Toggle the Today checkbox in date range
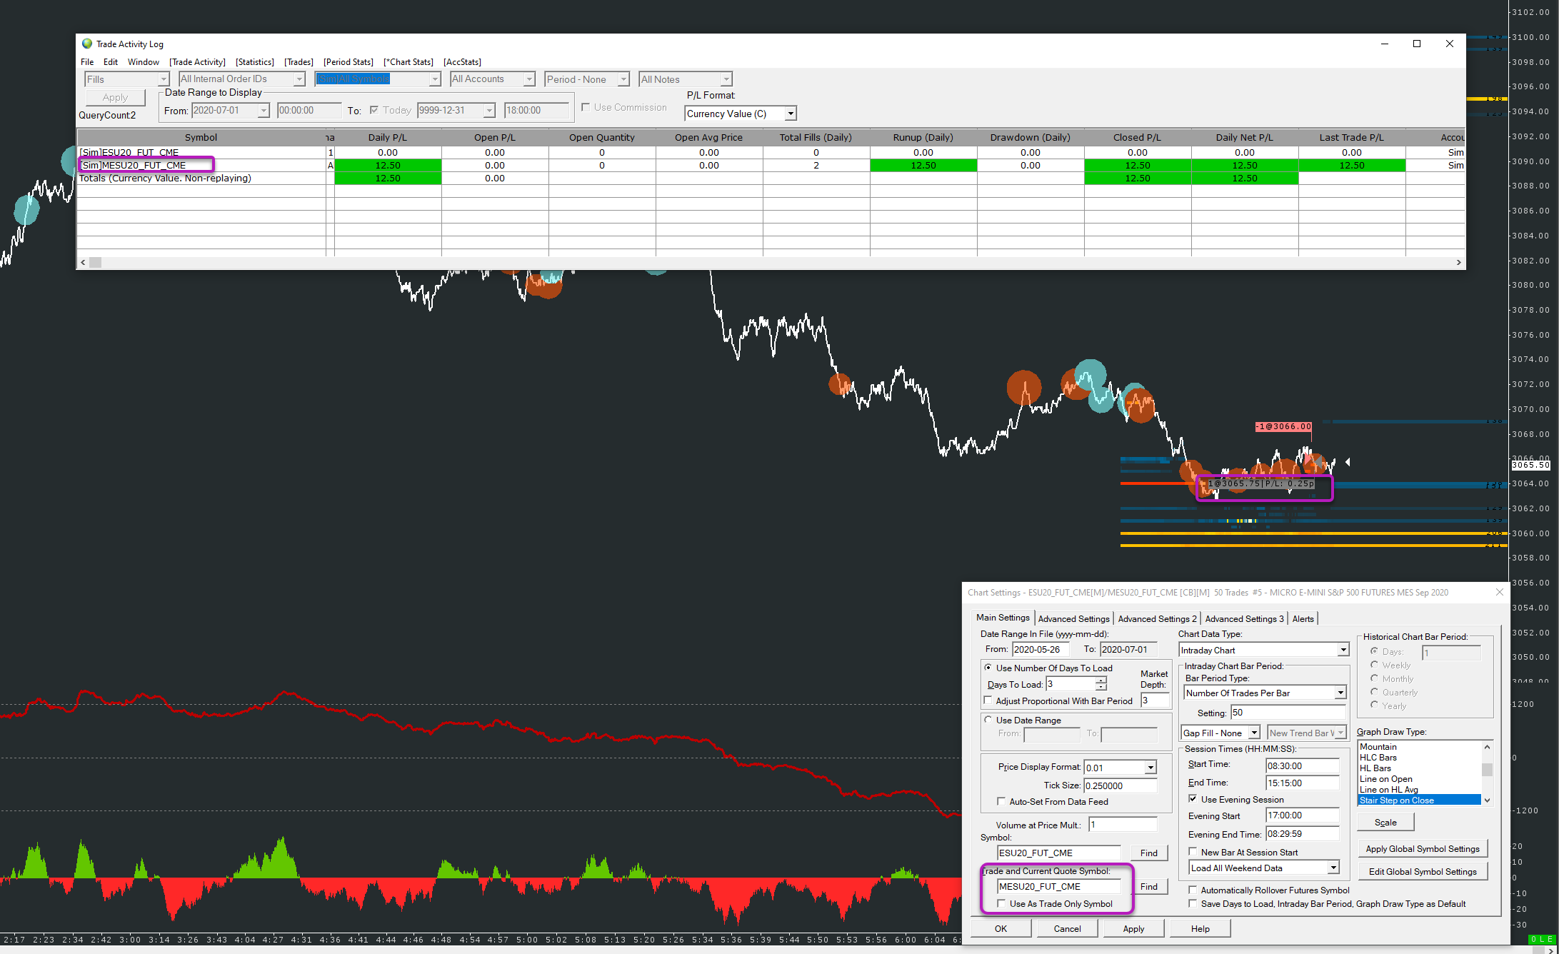1559x954 pixels. 374,110
